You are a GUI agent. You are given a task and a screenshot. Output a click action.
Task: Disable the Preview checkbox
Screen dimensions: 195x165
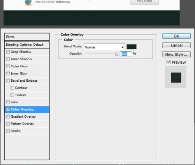[168, 62]
